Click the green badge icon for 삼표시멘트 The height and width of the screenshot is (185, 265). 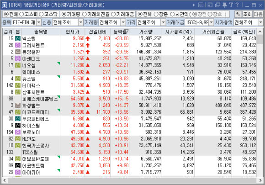click(18, 92)
